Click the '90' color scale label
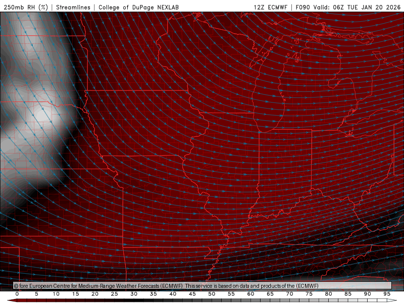This screenshot has width=404, height=303. pyautogui.click(x=367, y=294)
